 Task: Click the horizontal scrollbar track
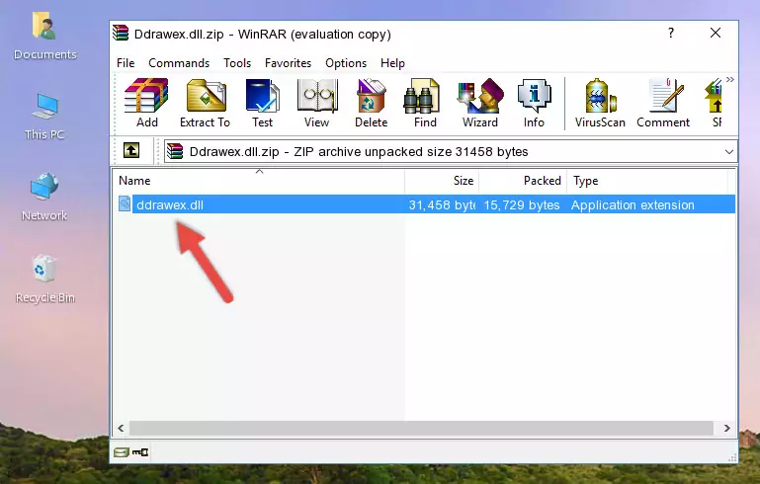coord(421,429)
